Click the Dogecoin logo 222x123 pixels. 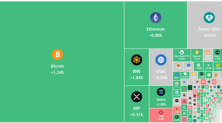click(x=197, y=52)
